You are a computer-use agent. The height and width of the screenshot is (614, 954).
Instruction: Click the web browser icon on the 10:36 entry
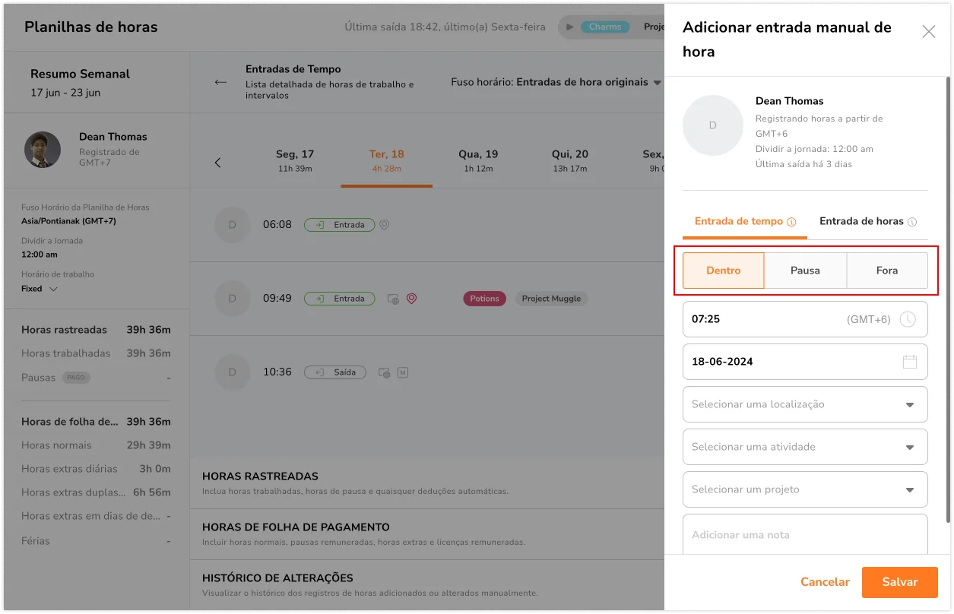point(385,372)
